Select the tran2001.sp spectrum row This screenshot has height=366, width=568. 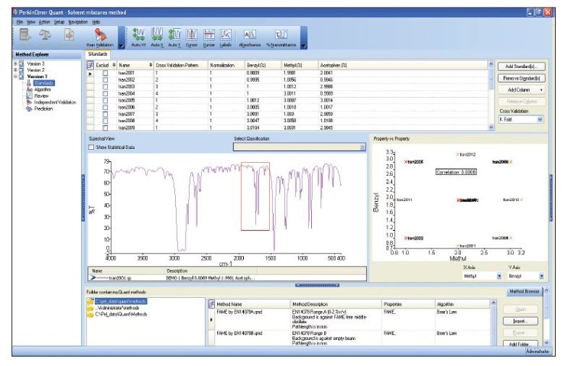click(x=227, y=278)
